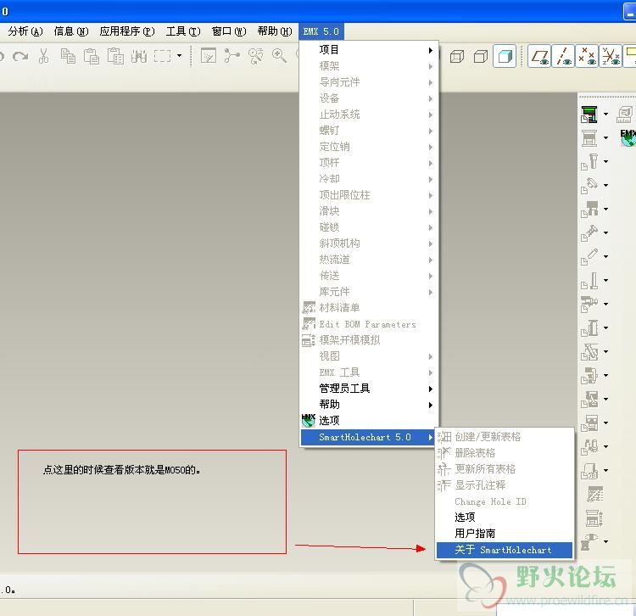The width and height of the screenshot is (636, 616).
Task: Click the sketch view toolbar icon
Action: point(209,56)
